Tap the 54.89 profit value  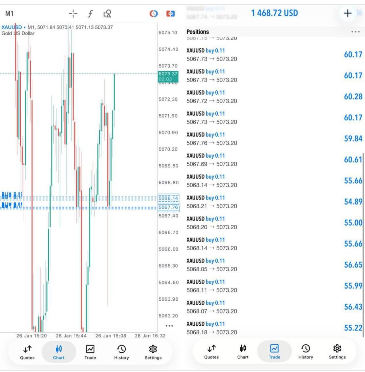coord(353,202)
